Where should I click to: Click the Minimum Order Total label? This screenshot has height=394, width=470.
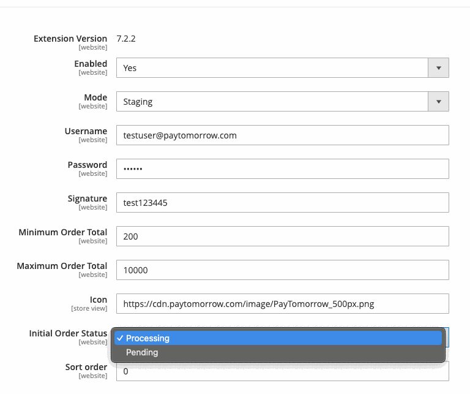tap(63, 232)
